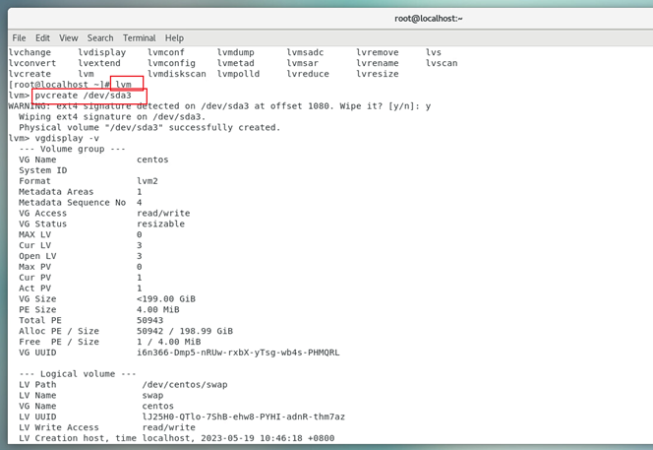
Task: Open the View menu
Action: click(68, 38)
